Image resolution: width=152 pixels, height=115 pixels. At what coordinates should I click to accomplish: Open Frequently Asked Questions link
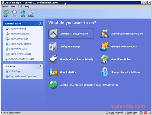pos(23,76)
